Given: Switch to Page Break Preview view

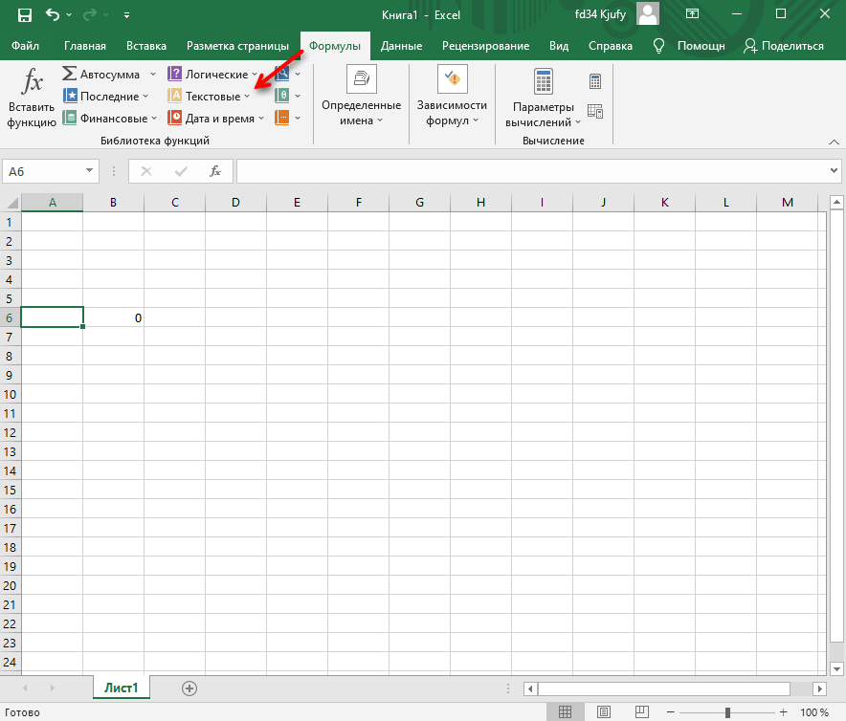Looking at the screenshot, I should click(644, 712).
